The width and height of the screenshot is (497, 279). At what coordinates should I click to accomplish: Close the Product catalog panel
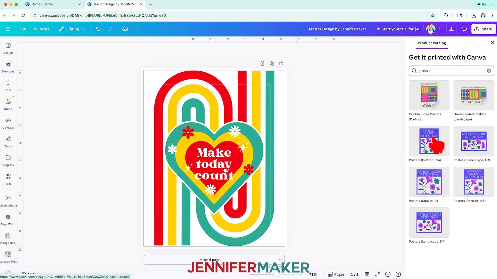493,43
